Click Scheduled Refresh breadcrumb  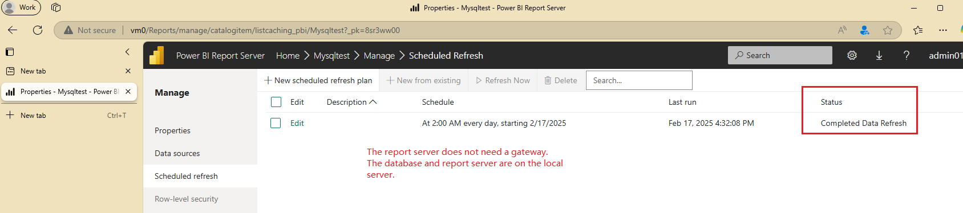(446, 55)
